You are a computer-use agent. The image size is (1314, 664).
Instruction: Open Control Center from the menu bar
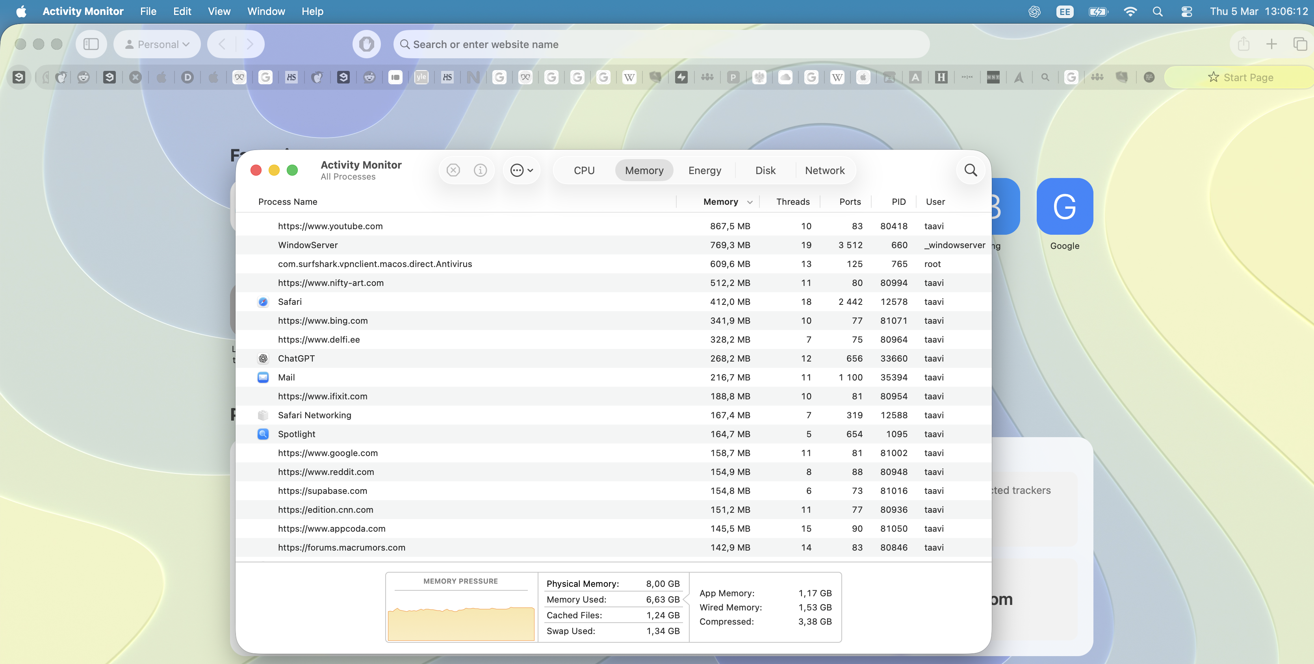[1186, 11]
